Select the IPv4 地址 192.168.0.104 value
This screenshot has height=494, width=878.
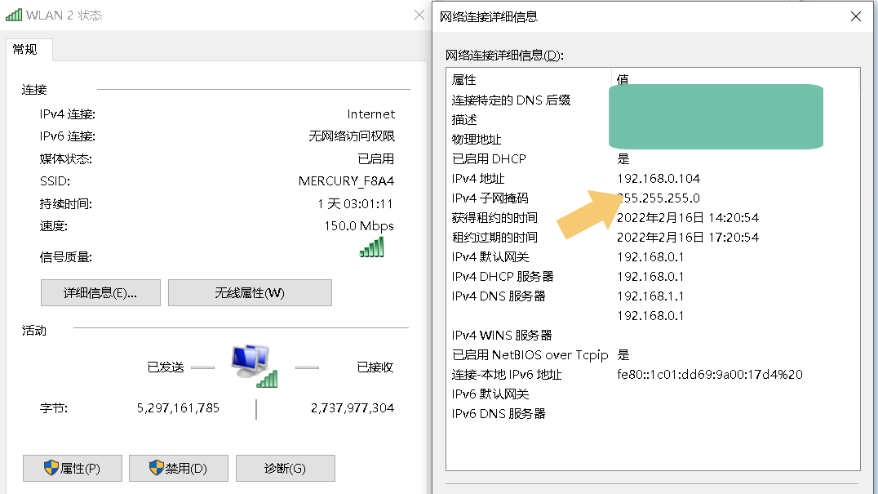click(658, 178)
